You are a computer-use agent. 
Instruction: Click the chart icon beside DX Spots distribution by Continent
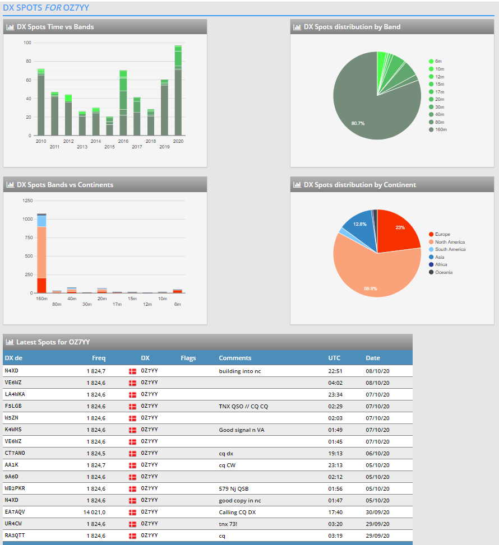pos(297,185)
